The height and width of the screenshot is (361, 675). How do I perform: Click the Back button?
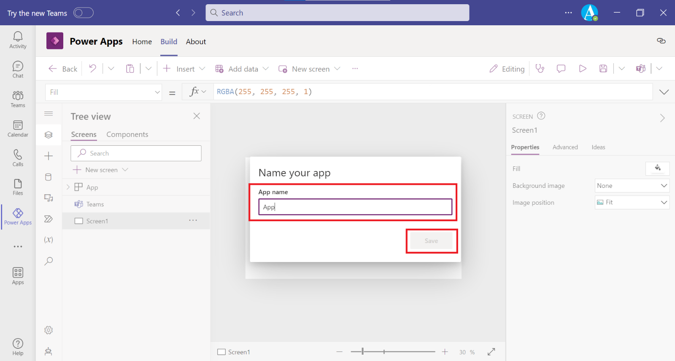tap(63, 69)
